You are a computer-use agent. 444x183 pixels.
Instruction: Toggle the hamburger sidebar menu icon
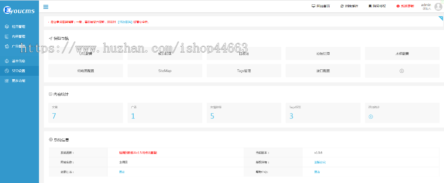[x=45, y=7]
